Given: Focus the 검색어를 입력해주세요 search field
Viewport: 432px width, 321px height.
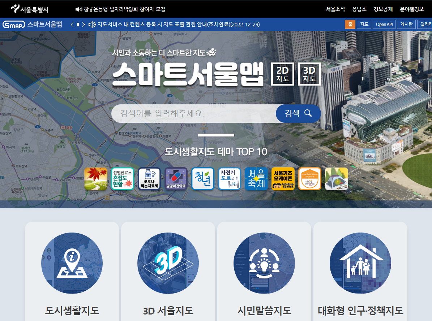Looking at the screenshot, I should pos(194,113).
